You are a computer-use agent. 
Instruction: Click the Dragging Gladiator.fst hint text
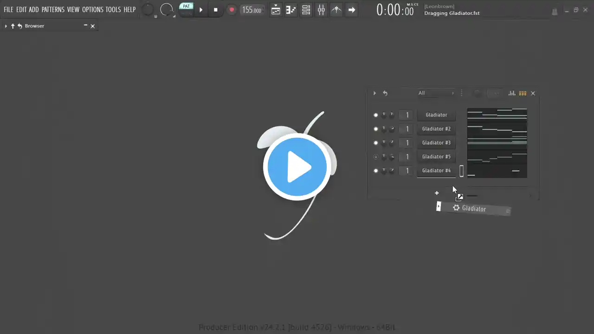click(x=452, y=13)
